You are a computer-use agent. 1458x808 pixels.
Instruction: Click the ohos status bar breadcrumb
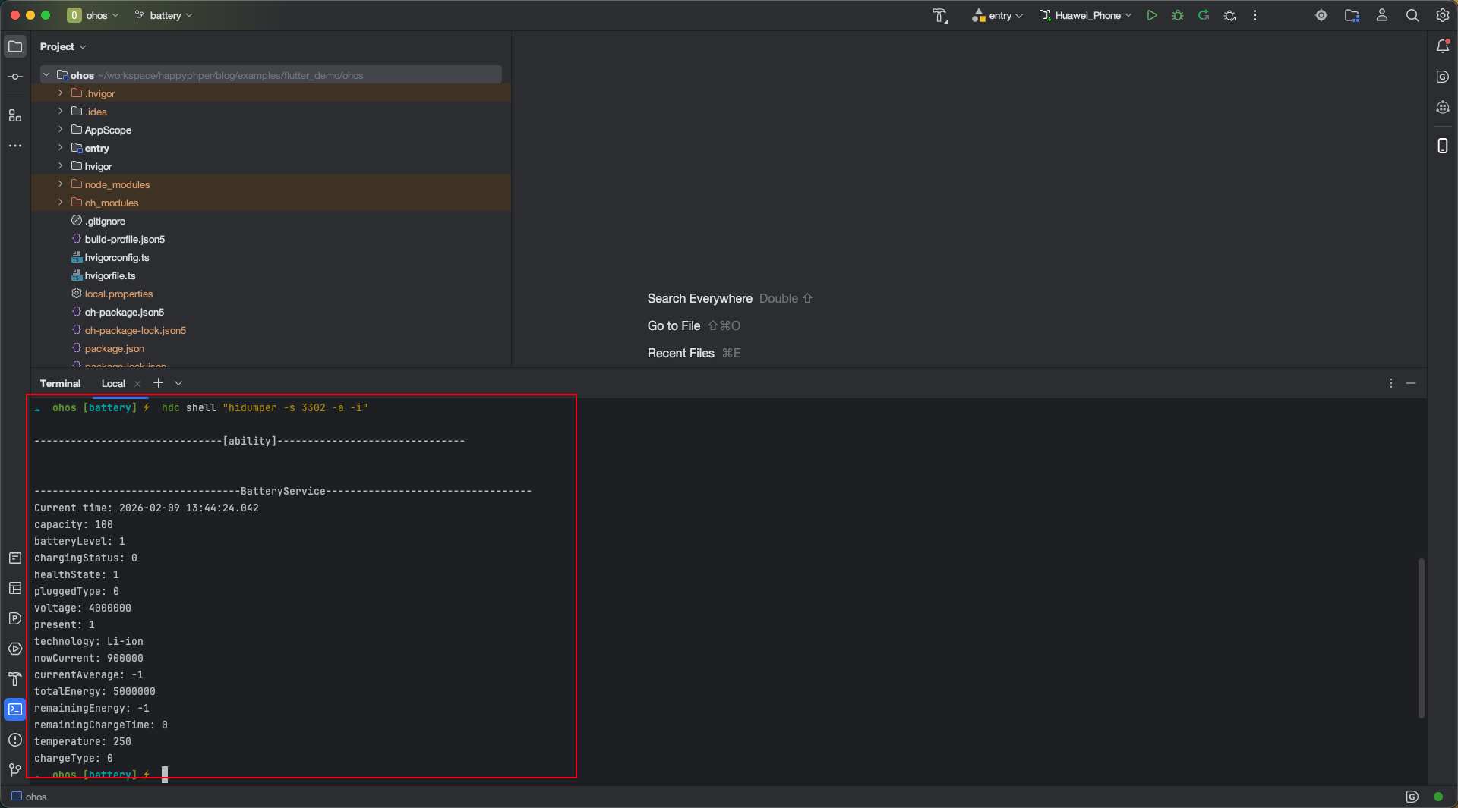tap(29, 797)
